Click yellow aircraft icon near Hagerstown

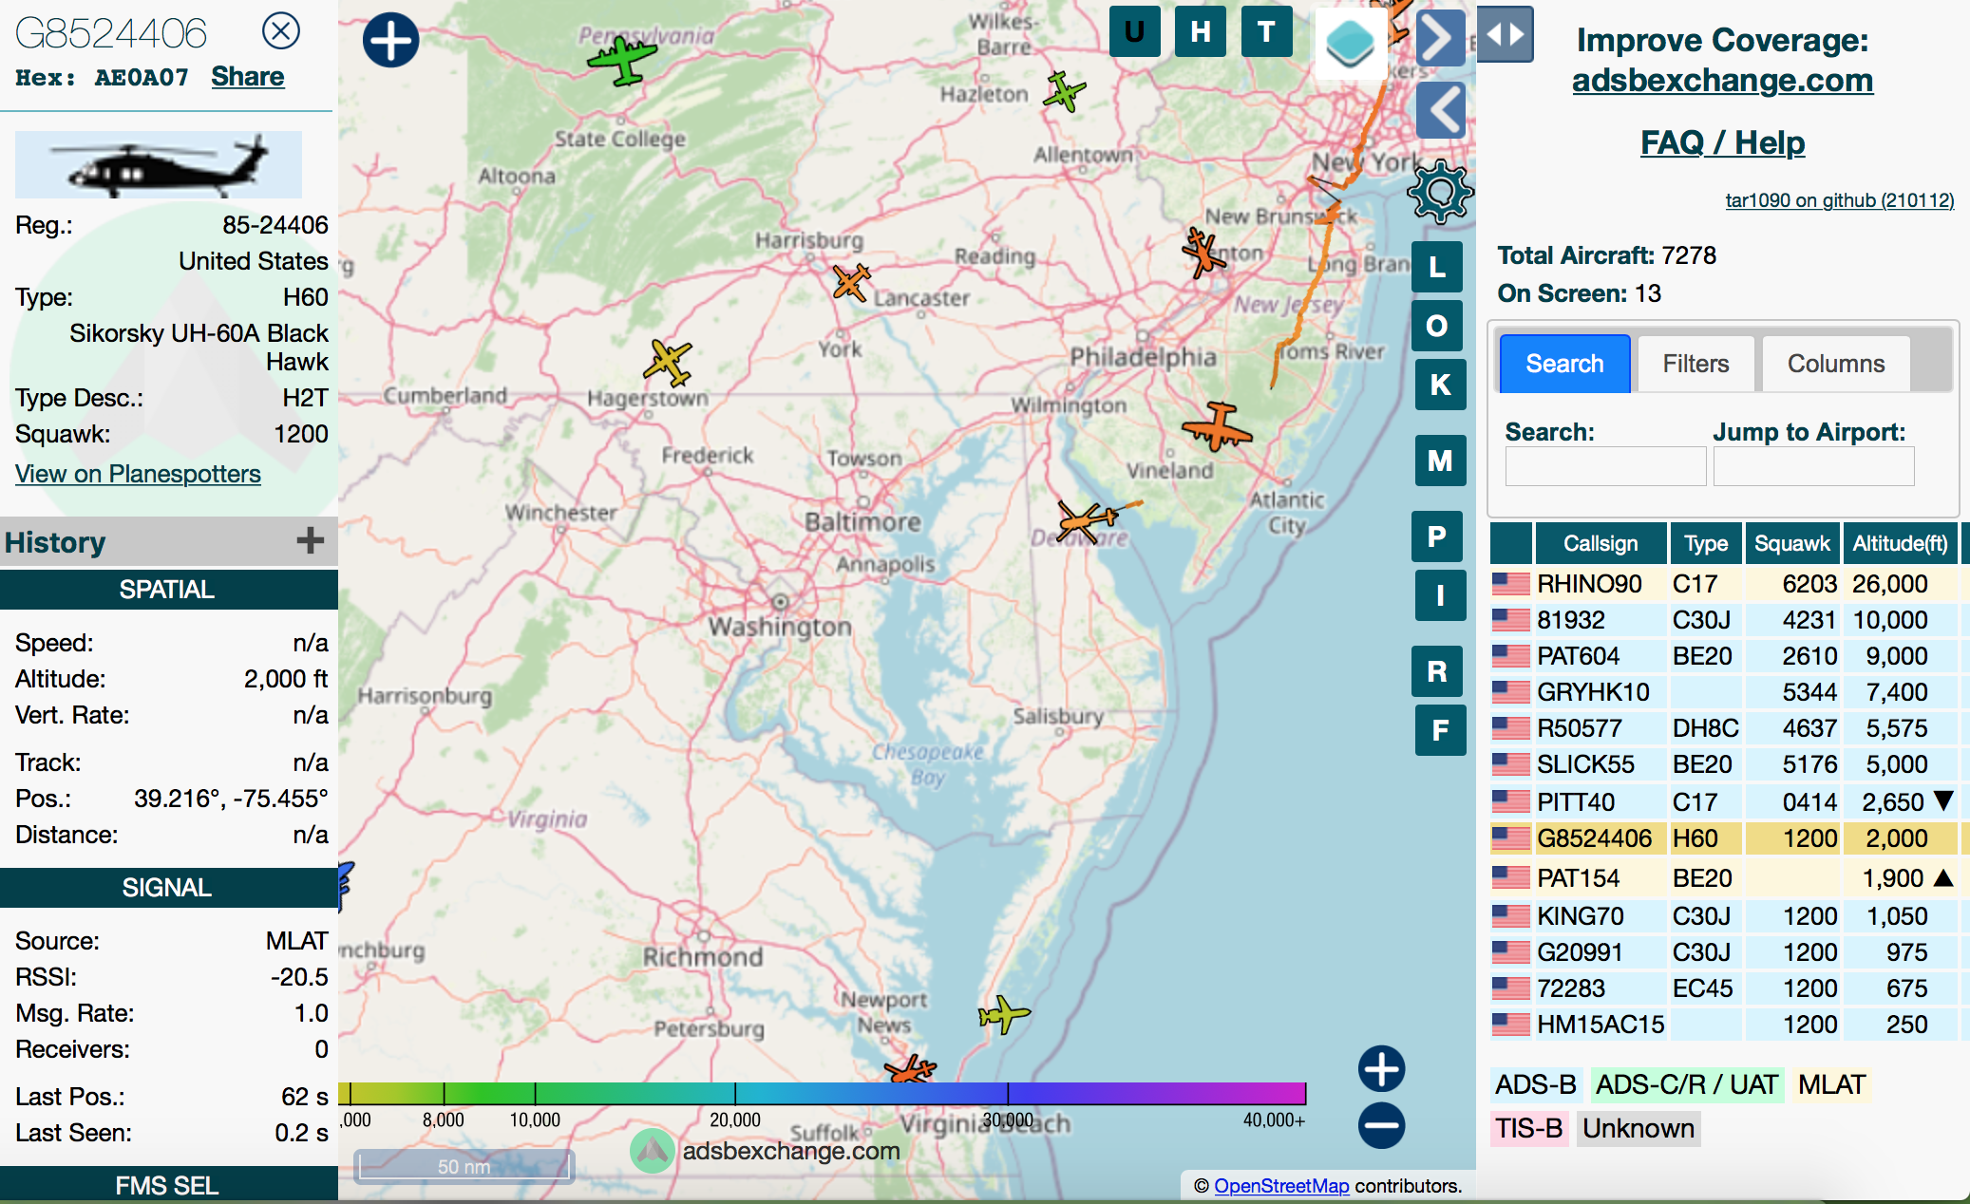click(668, 363)
